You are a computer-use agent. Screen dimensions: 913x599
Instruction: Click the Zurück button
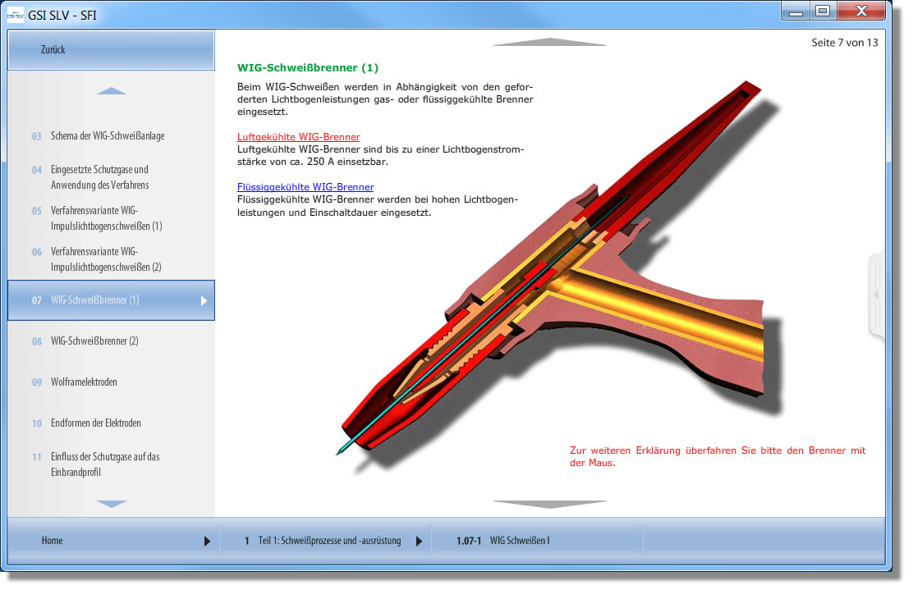tap(111, 49)
